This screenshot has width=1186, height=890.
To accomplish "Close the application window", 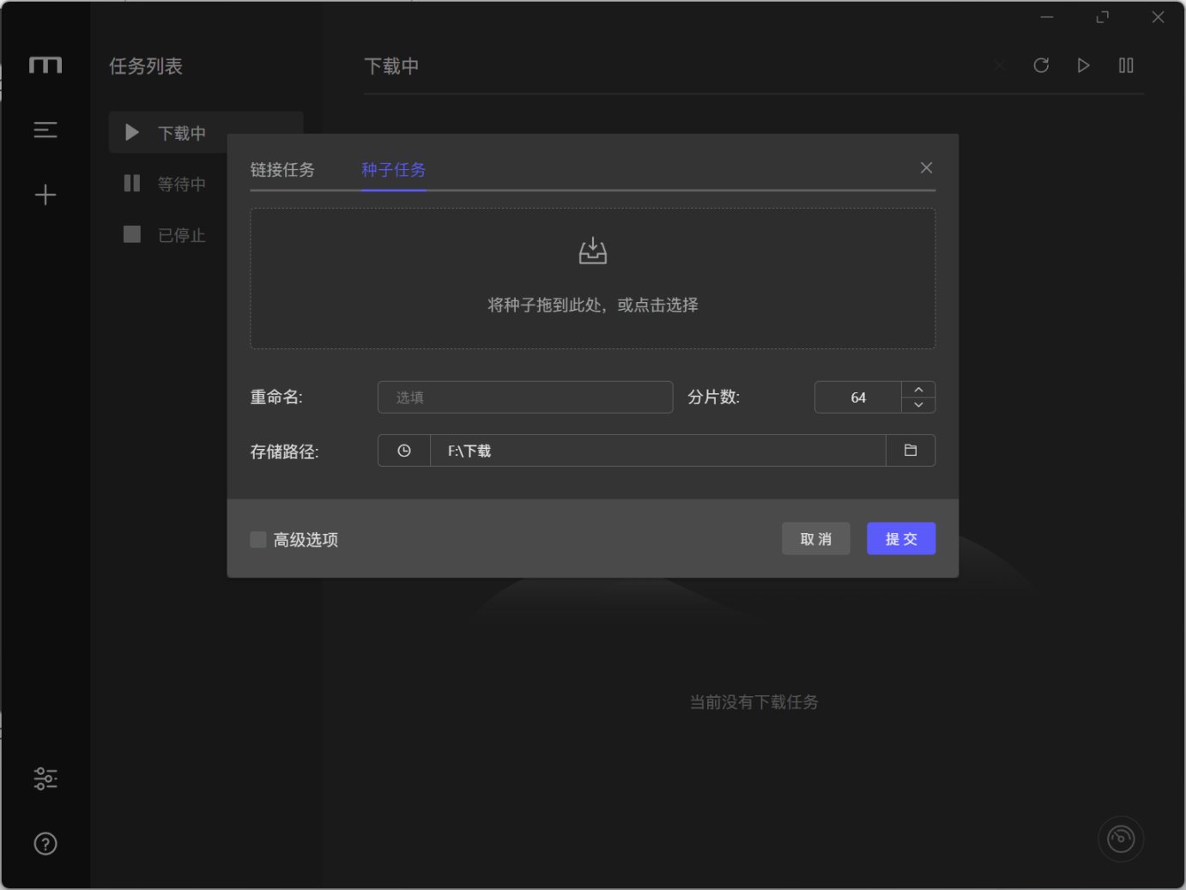I will click(x=1158, y=17).
